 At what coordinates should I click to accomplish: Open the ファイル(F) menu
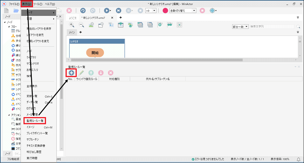pos(14,4)
